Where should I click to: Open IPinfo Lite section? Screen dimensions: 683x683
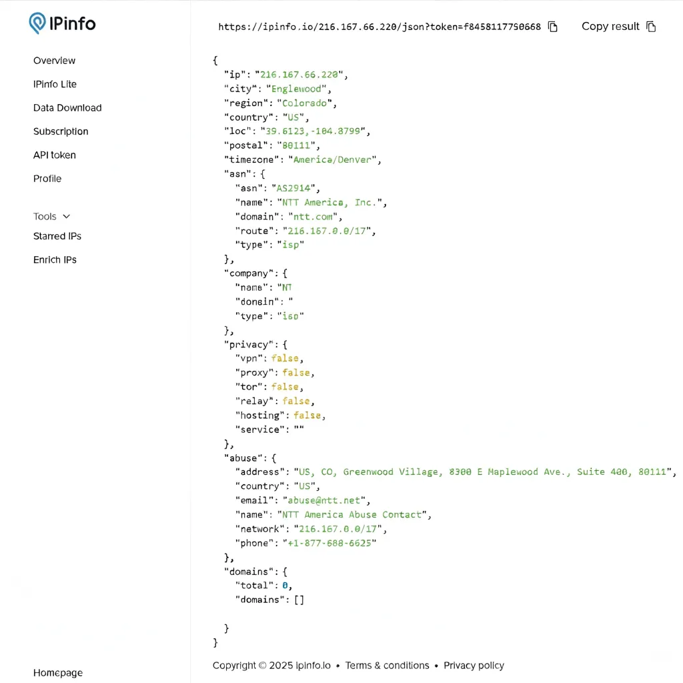pyautogui.click(x=55, y=84)
